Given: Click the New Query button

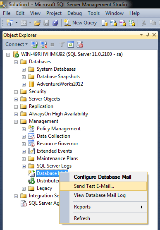Looking at the screenshot, I should click(80, 23).
